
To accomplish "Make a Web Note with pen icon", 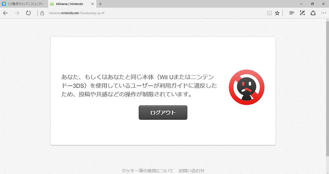I will (x=302, y=13).
